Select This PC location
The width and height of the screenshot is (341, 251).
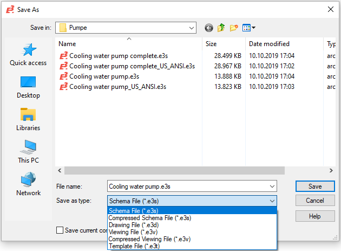(28, 152)
